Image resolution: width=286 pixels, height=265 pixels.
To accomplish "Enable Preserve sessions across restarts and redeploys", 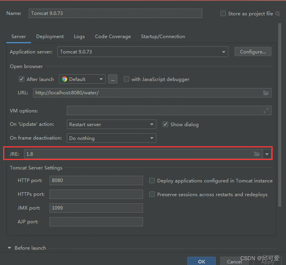I will (x=152, y=194).
